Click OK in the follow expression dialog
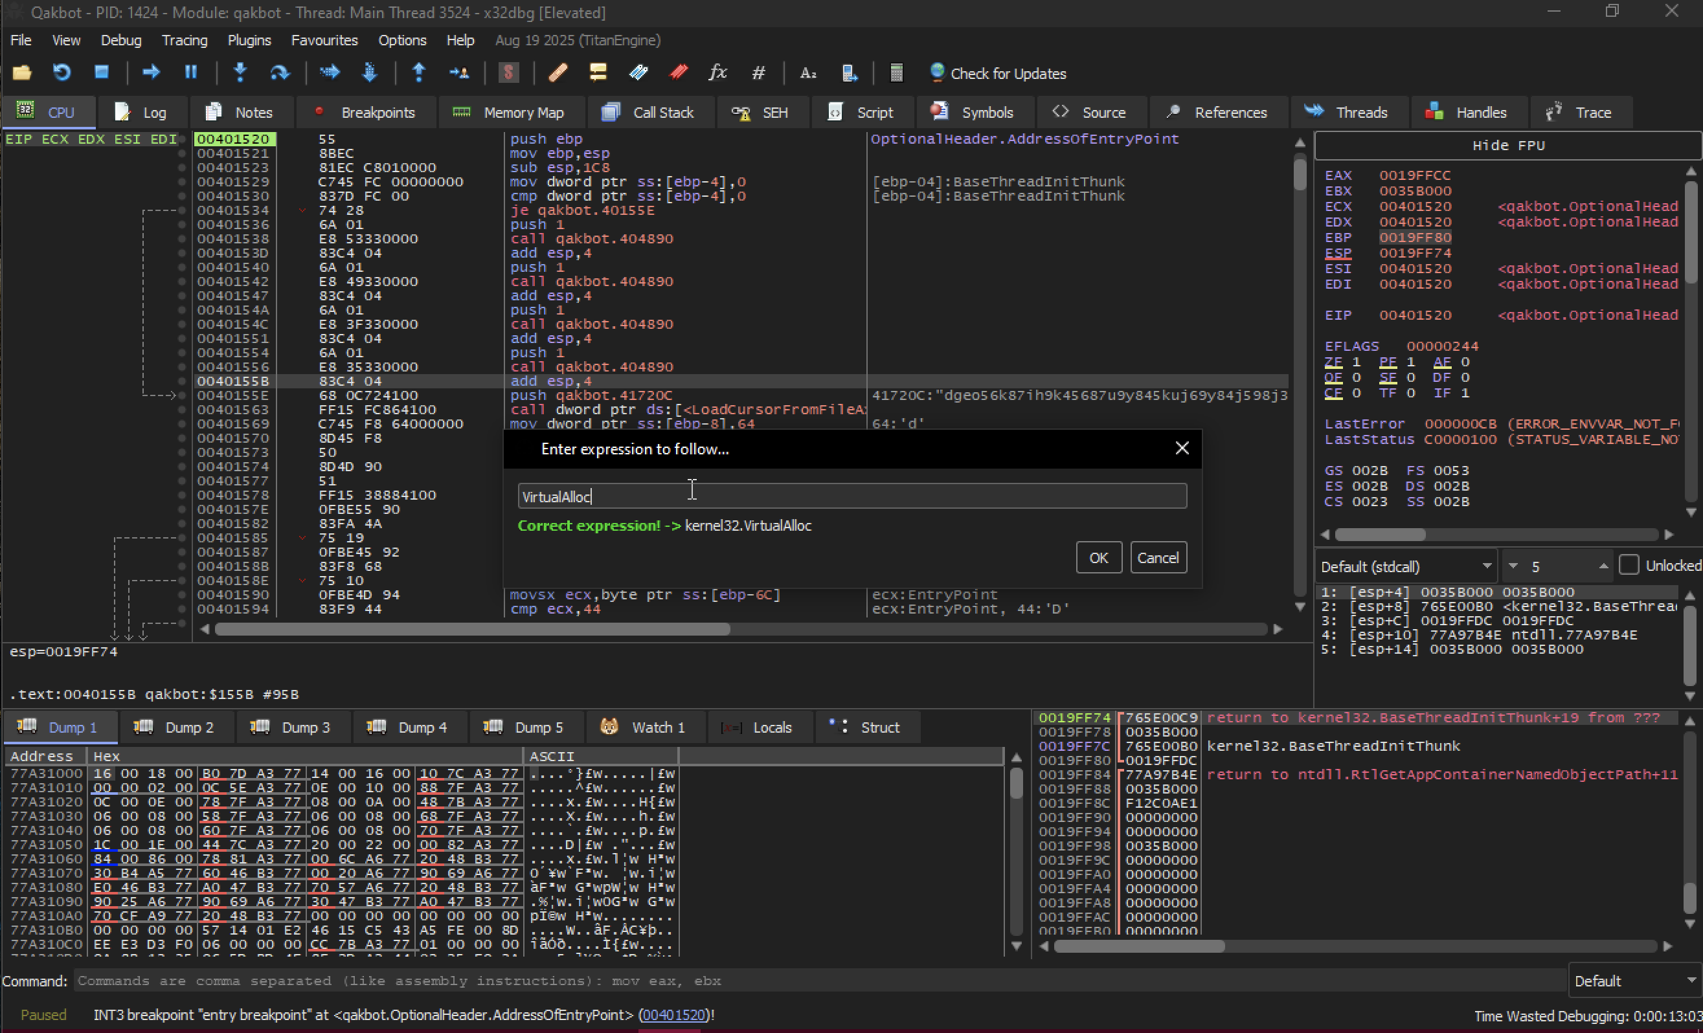Screen dimensions: 1703x1033 [x=1098, y=558]
